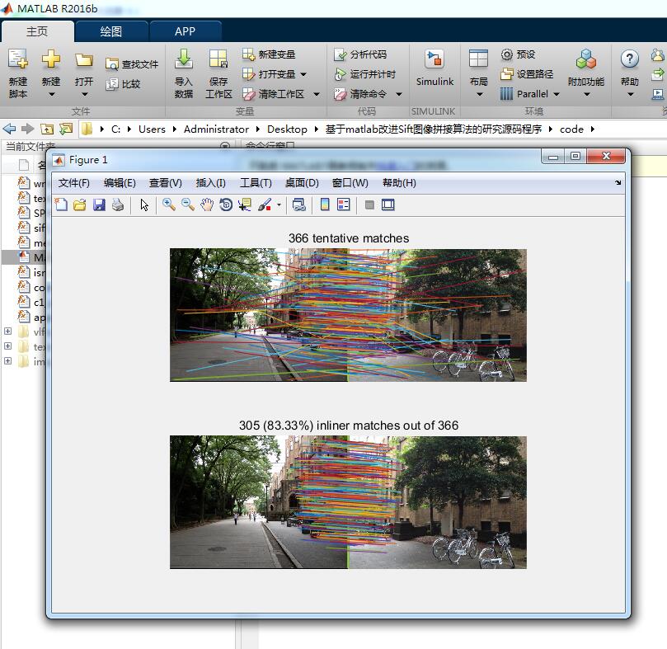The height and width of the screenshot is (649, 667).
Task: Select the Edit Plot arrow tool
Action: pos(144,205)
